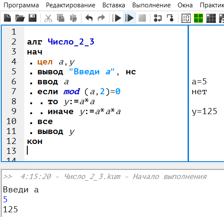Open the Программа menu
Viewport: 224px width, 217px height.
click(21, 5)
